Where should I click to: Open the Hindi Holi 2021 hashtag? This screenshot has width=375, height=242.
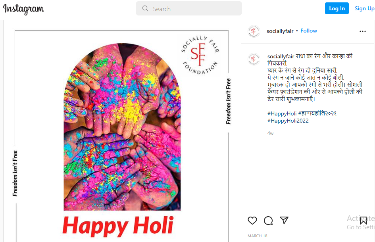tap(317, 113)
